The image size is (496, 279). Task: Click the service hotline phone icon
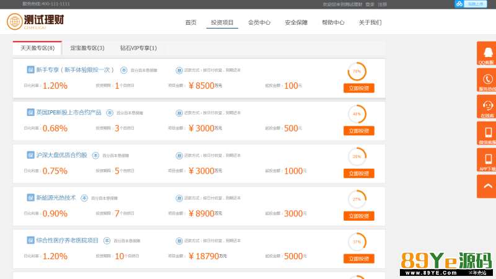click(x=487, y=80)
